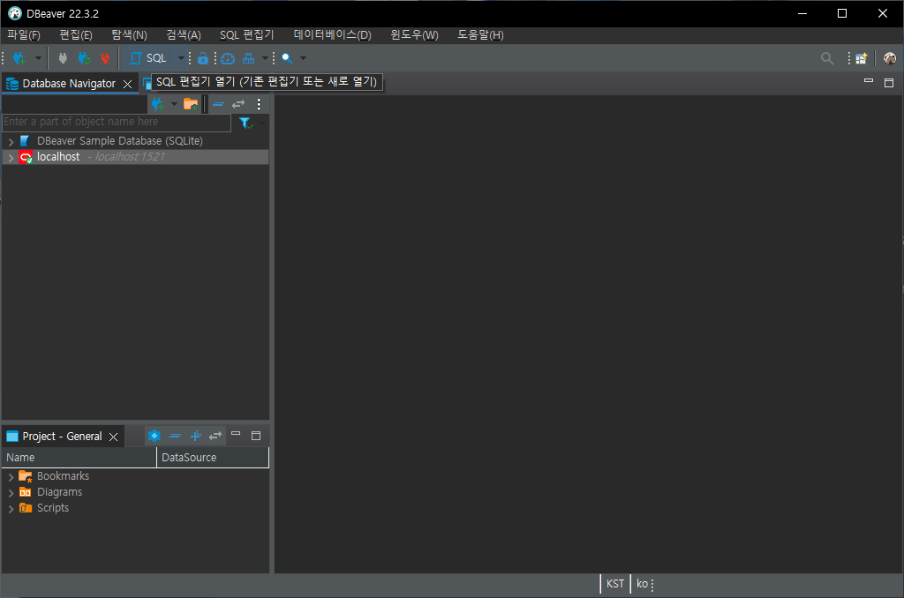
Task: Click the KST timezone status bar entry
Action: coord(615,584)
